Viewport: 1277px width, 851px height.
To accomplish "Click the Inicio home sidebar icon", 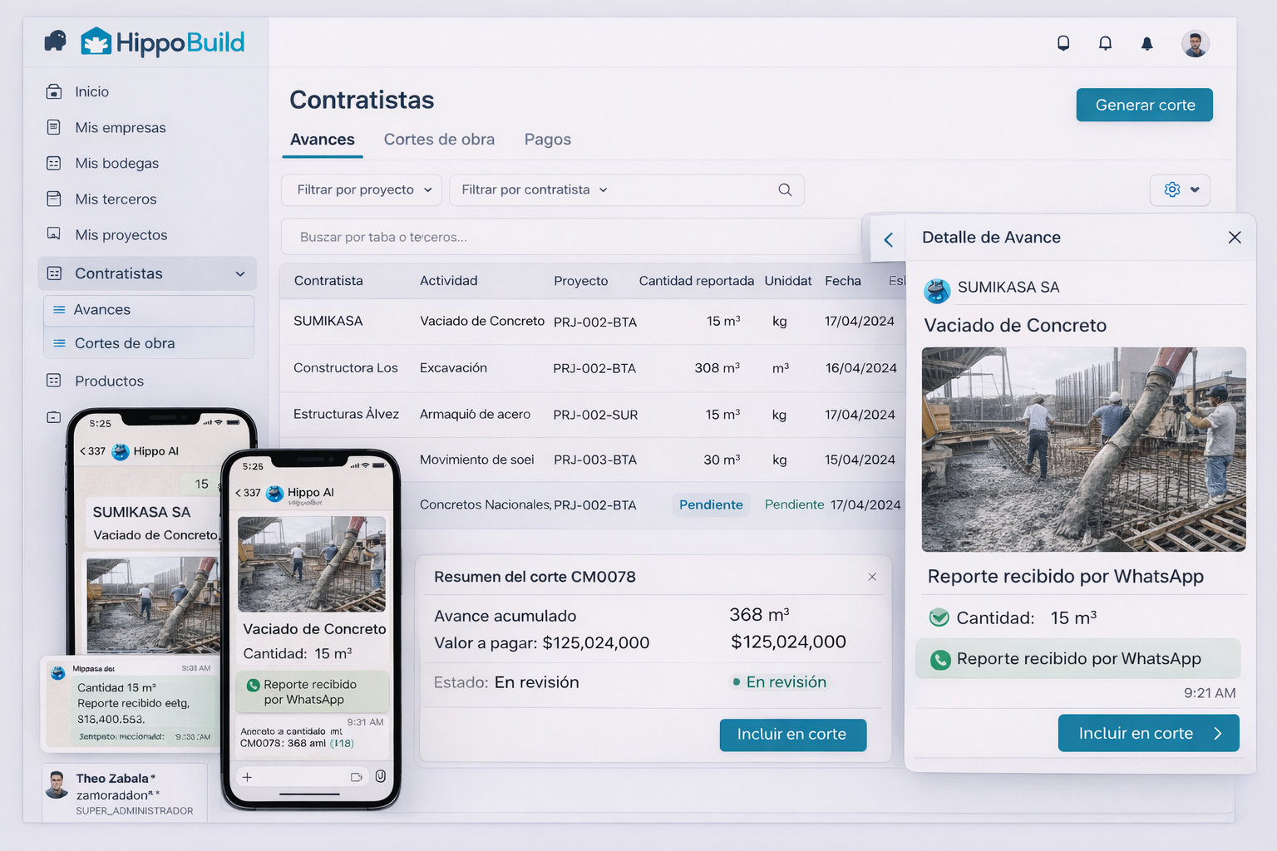I will pyautogui.click(x=54, y=91).
